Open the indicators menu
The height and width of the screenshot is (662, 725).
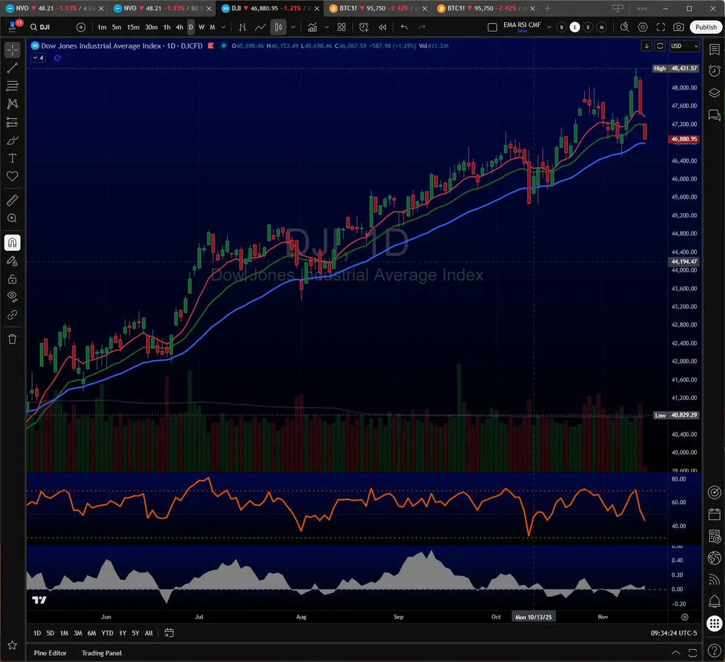(x=312, y=27)
